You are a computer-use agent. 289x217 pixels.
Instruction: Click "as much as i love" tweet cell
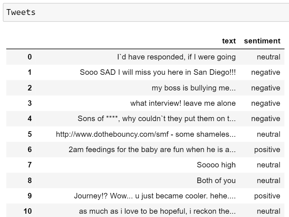[157, 211]
